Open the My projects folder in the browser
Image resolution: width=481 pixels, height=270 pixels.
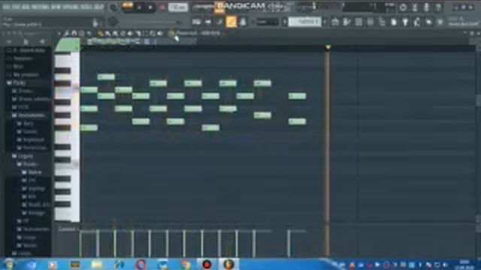(x=26, y=75)
